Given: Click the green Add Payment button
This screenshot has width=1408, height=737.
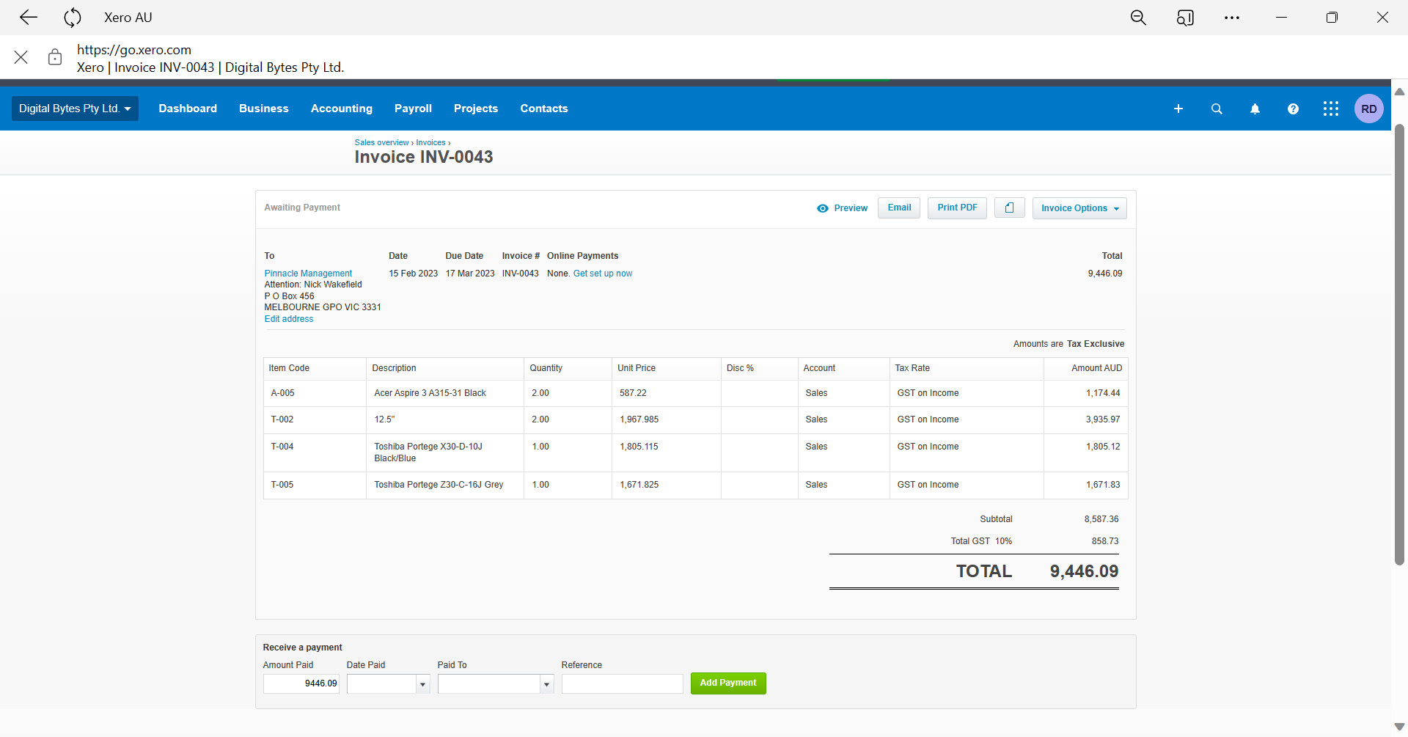Looking at the screenshot, I should click(728, 683).
